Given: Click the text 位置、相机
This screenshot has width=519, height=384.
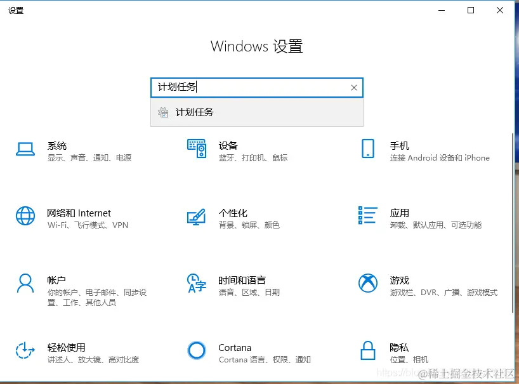Looking at the screenshot, I should 409,360.
